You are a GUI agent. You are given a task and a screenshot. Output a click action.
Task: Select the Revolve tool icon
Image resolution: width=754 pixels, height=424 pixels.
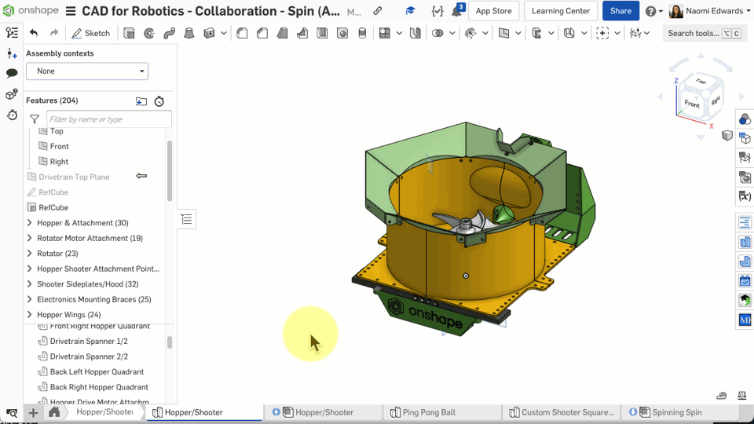pyautogui.click(x=149, y=33)
